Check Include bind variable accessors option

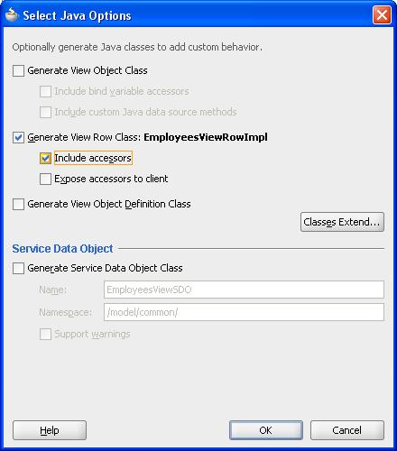pos(45,91)
